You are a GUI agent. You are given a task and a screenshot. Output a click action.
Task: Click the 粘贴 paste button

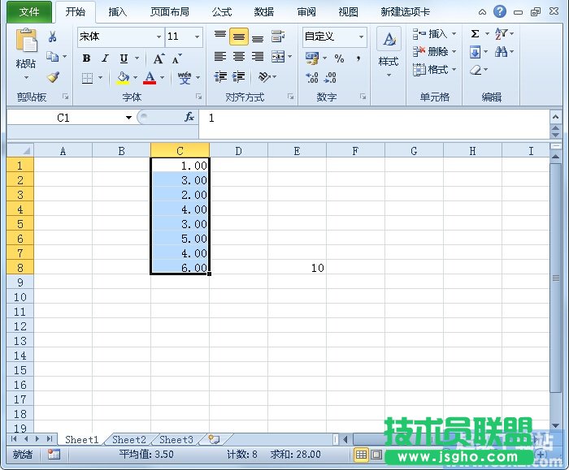coord(26,50)
